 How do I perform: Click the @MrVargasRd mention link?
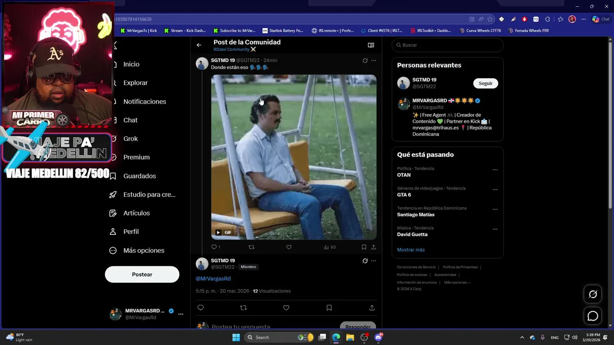point(213,278)
